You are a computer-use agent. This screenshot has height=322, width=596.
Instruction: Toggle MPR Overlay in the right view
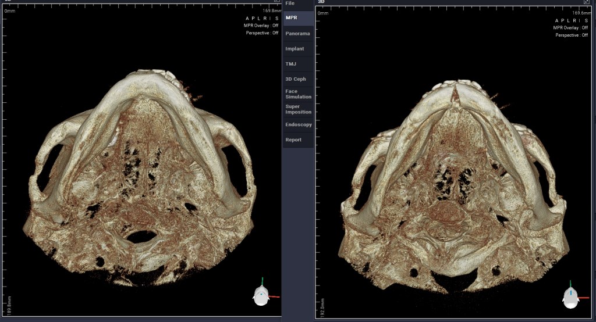[570, 27]
